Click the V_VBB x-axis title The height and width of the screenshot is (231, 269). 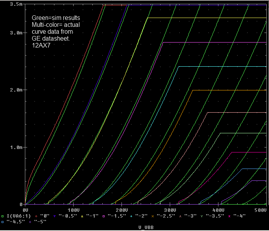point(146,228)
